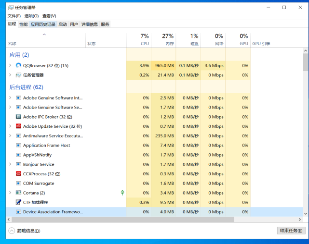This screenshot has width=309, height=244.
Task: Expand the 任务管理器 app row
Action: coord(10,75)
